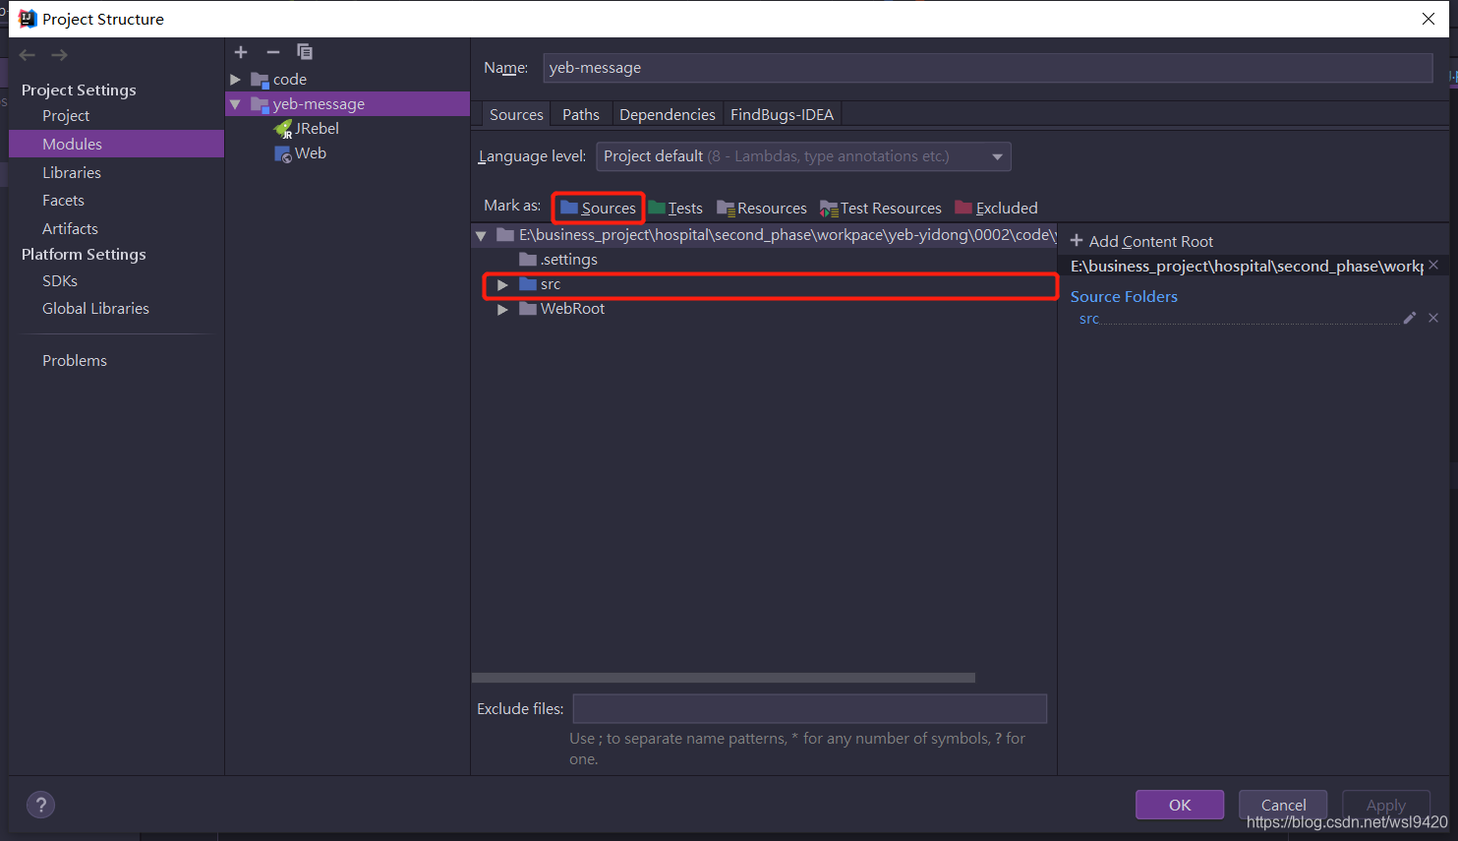Switch to the Sources tab

(x=516, y=114)
